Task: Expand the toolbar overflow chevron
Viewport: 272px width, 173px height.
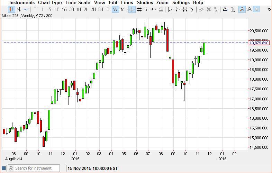Action: (269, 9)
